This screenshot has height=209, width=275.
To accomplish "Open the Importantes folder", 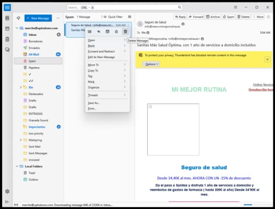I will pos(38,127).
